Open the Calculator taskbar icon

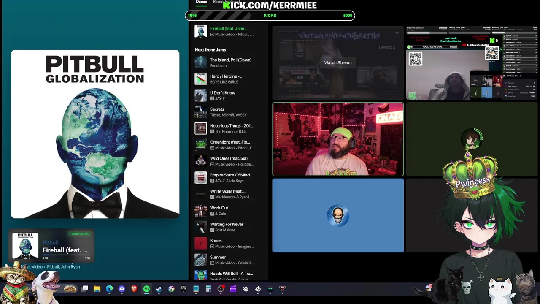coord(208,289)
